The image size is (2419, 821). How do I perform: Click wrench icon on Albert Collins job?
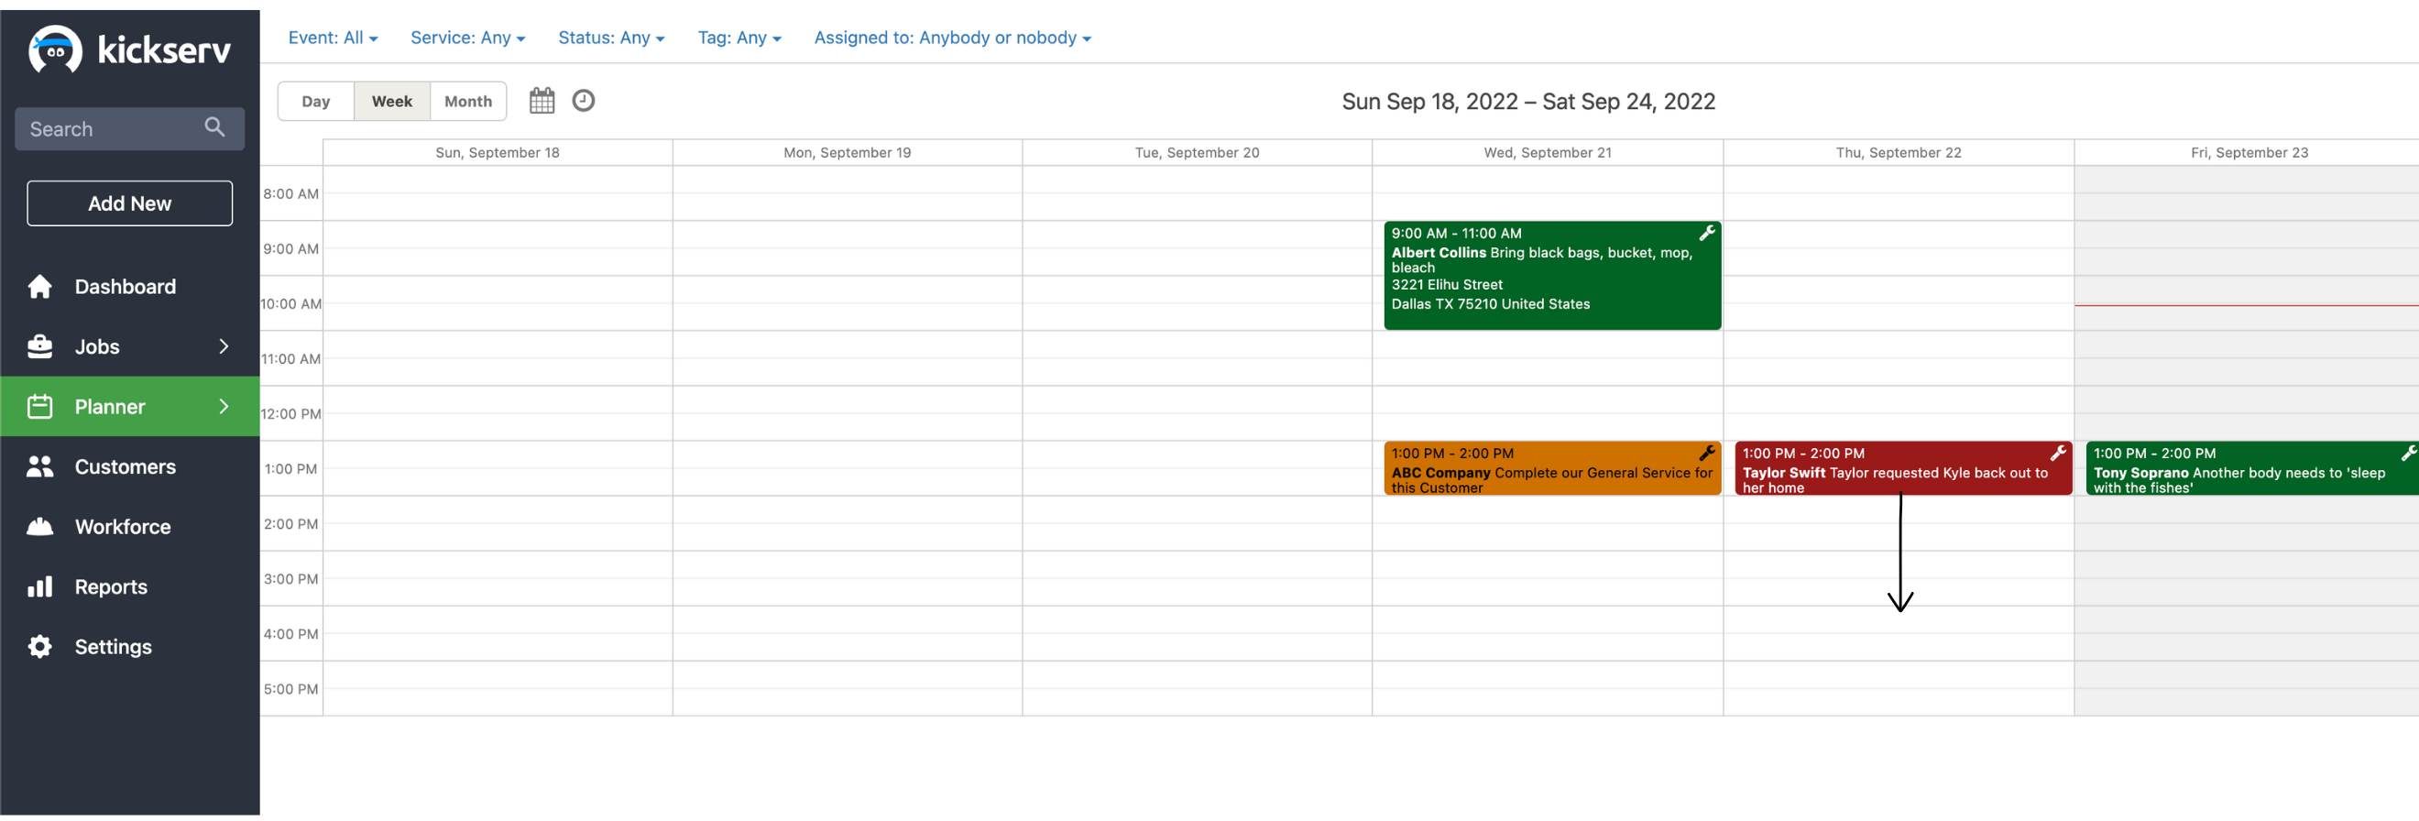pyautogui.click(x=1706, y=233)
